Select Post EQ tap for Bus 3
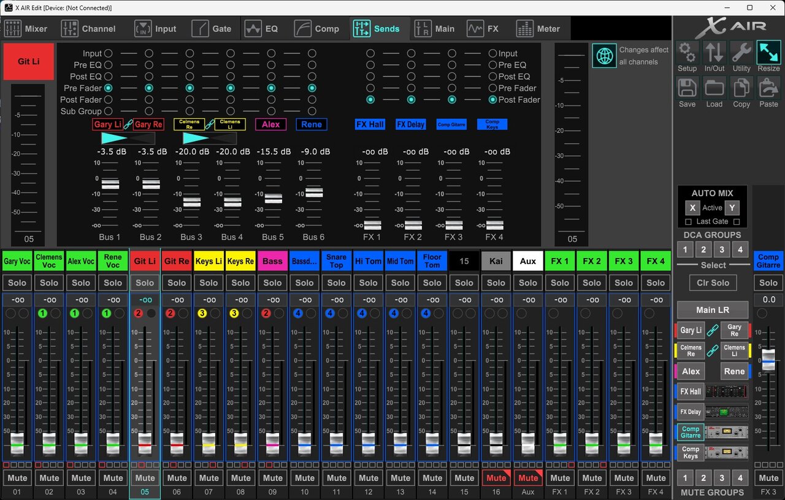The width and height of the screenshot is (785, 500). pyautogui.click(x=190, y=77)
